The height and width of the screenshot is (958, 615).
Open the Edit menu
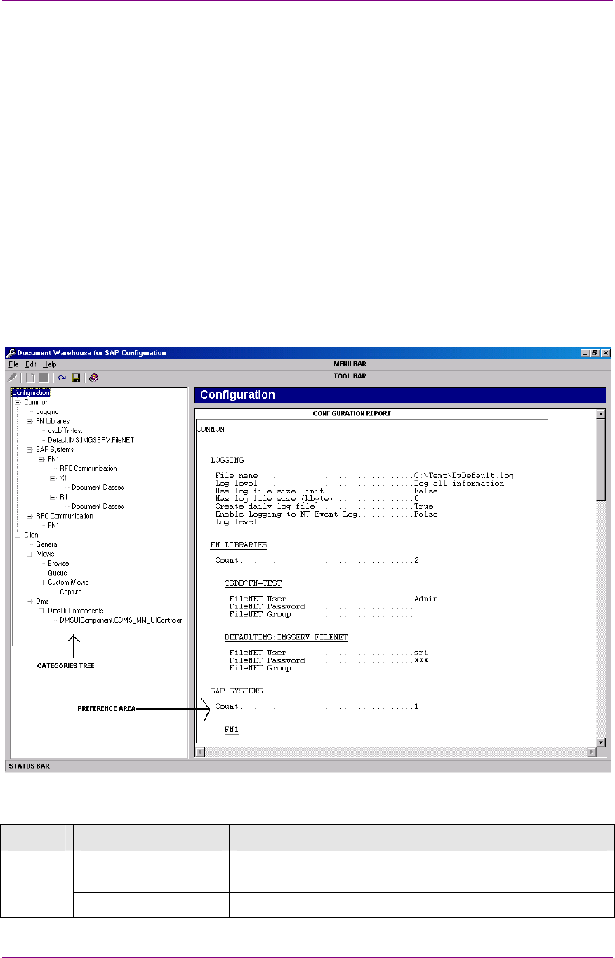pyautogui.click(x=31, y=364)
